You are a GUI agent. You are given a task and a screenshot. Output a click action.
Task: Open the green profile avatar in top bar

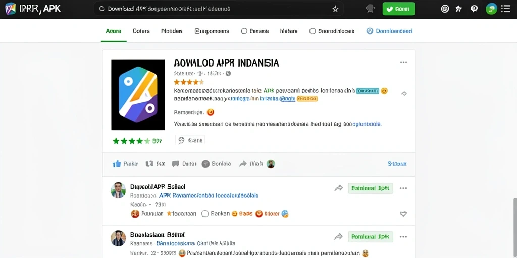pos(491,9)
